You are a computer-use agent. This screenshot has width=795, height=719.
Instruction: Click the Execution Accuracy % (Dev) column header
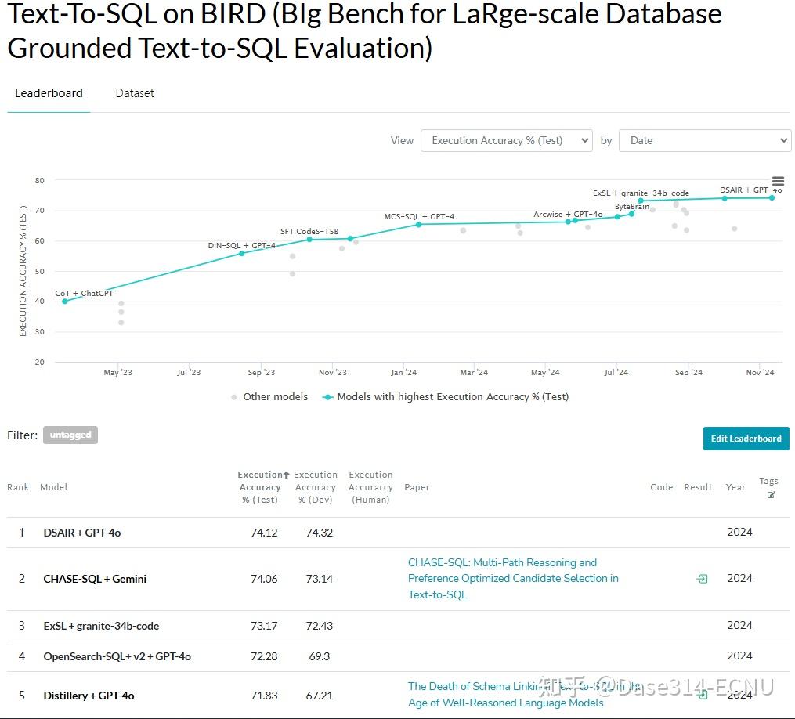[x=316, y=487]
